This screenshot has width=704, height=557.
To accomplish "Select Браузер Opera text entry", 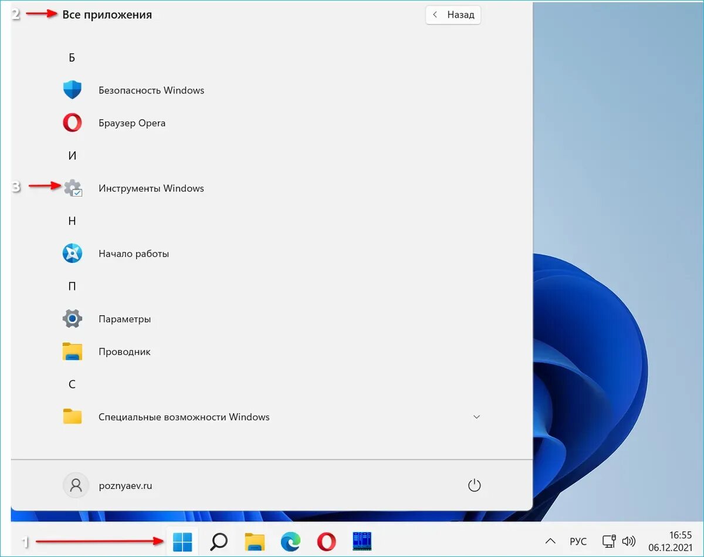I will tap(132, 123).
